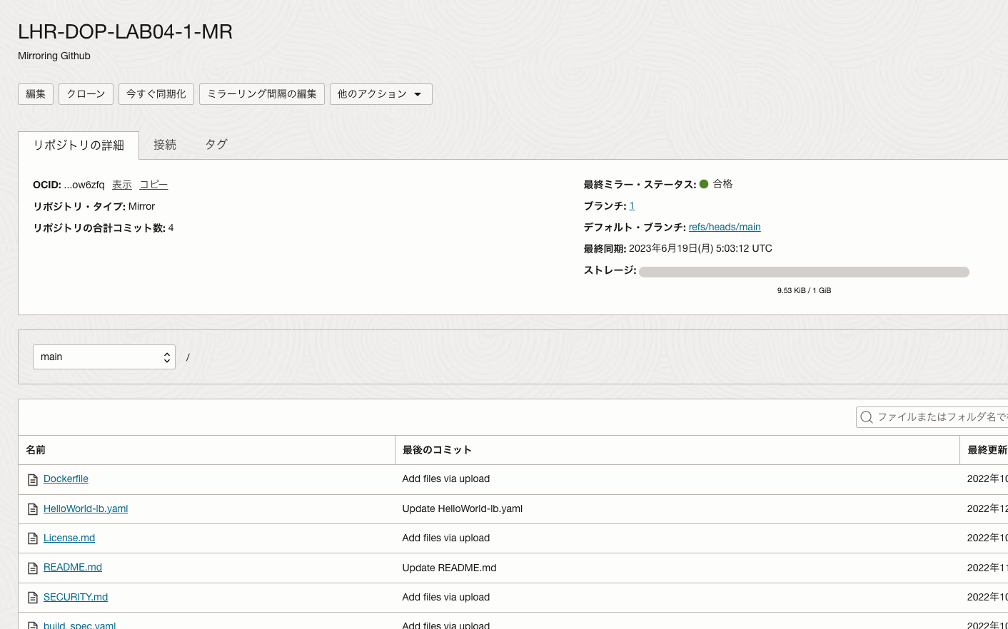Screen dimensions: 1008x629
Task: Click the リポジトリ・タイプ Mirror value
Action: pyautogui.click(x=141, y=206)
